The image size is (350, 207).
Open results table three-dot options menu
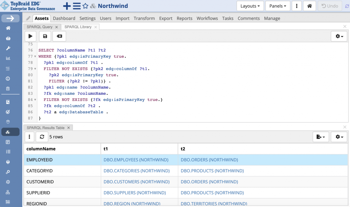(x=29, y=137)
